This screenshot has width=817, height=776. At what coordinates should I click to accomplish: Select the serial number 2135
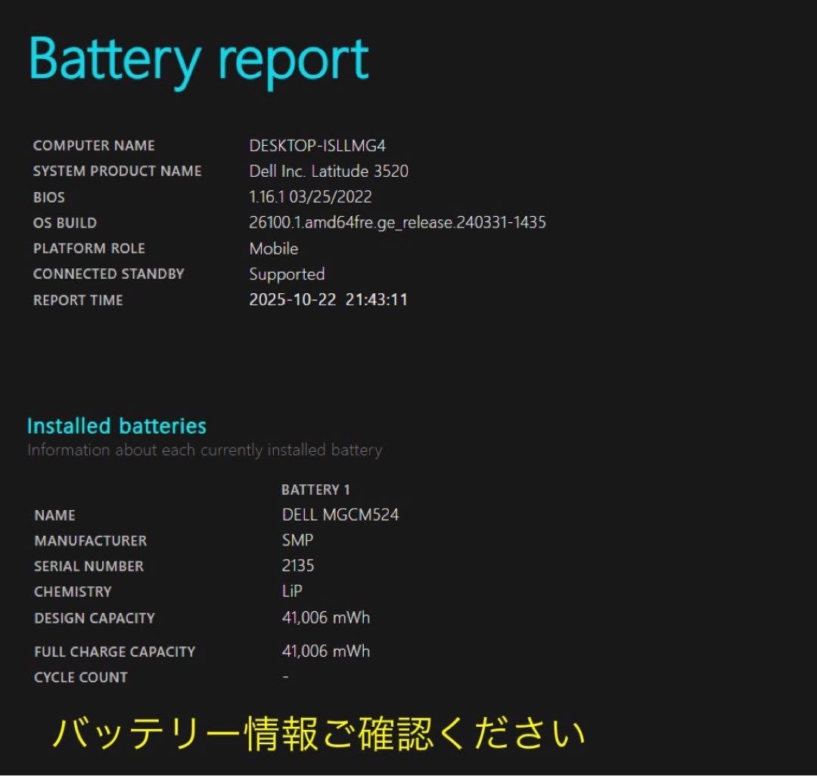pyautogui.click(x=300, y=566)
